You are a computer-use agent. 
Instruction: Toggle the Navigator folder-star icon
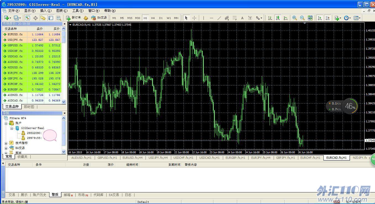coord(43,18)
